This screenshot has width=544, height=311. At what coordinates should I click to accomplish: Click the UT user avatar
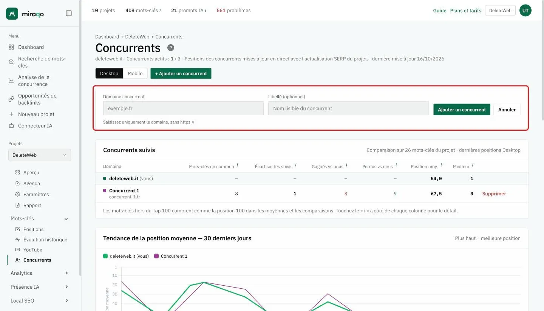click(x=525, y=11)
